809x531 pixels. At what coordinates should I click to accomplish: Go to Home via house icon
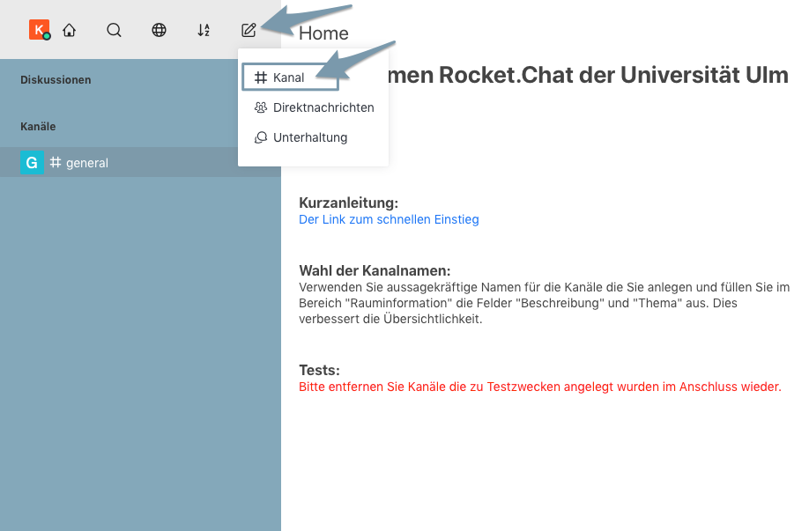69,31
